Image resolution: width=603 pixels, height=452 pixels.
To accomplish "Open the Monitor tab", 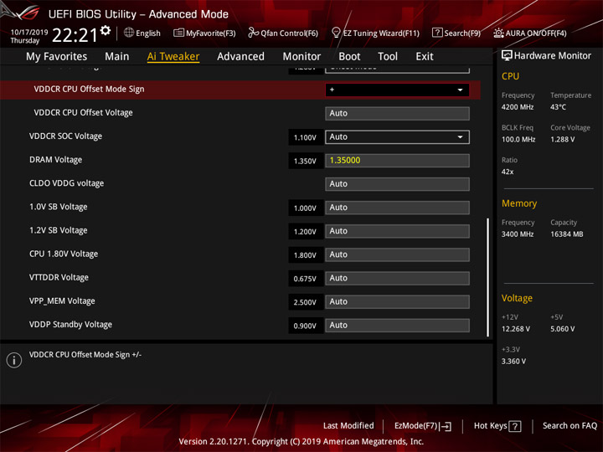I will tap(301, 57).
